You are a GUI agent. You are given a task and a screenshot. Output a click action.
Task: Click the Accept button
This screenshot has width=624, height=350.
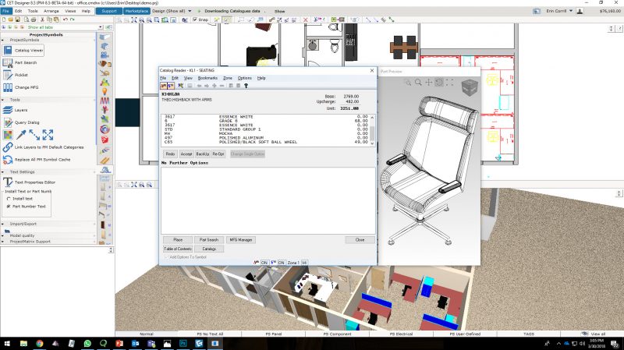coord(186,154)
